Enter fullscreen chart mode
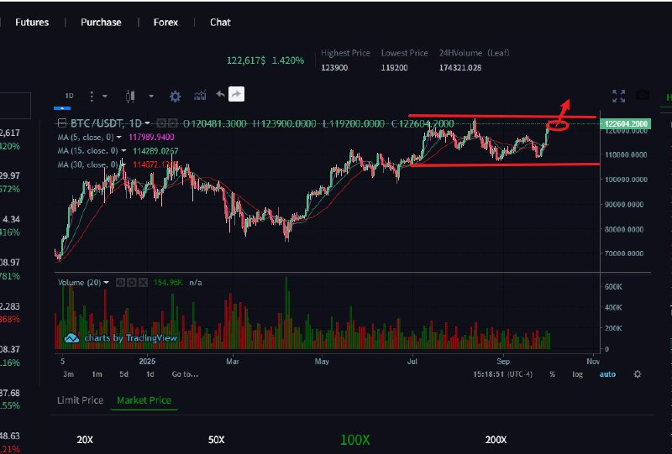 (619, 96)
